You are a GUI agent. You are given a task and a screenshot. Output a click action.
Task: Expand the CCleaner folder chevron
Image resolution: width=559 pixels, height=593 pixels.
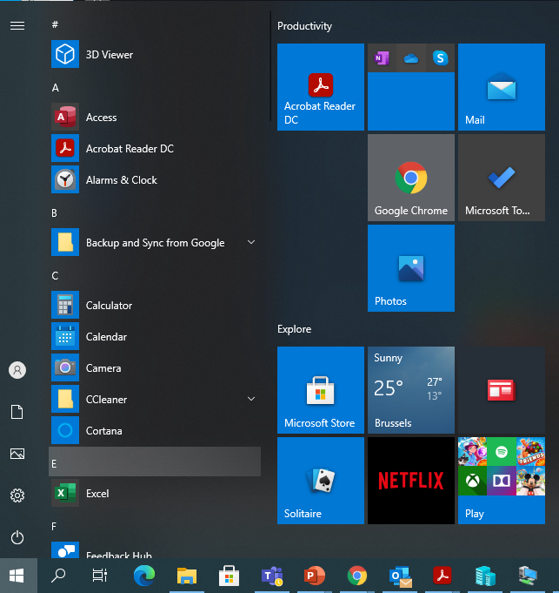click(x=251, y=399)
